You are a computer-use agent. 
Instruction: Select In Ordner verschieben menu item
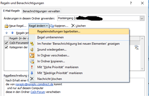point(79,55)
